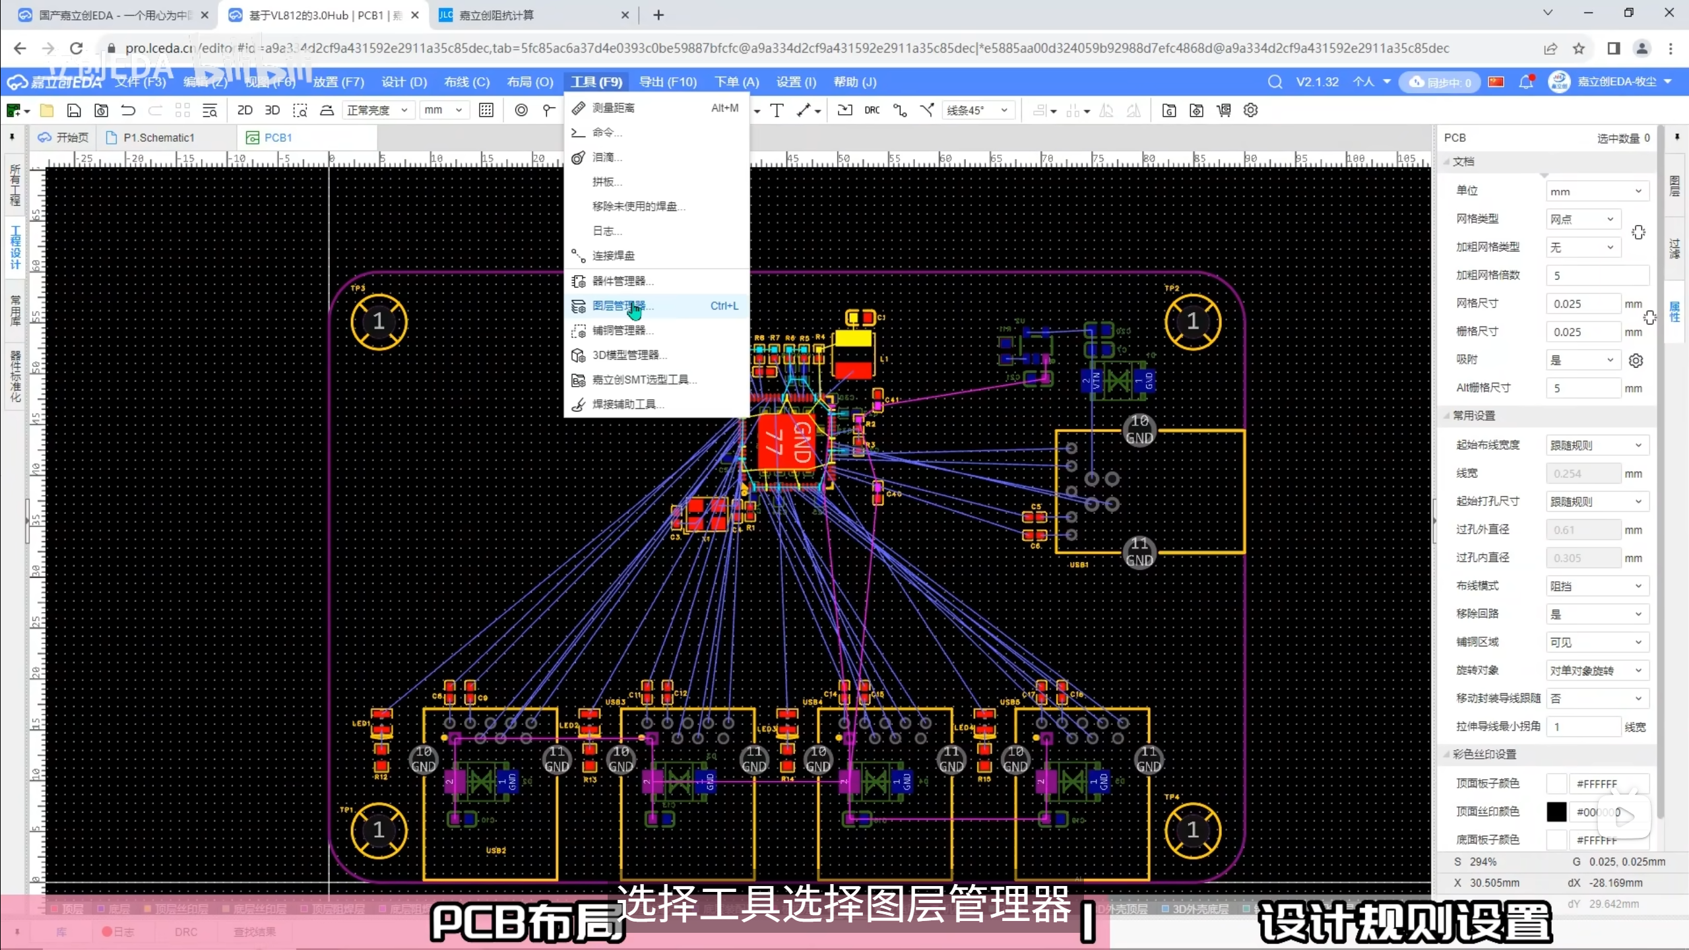Image resolution: width=1689 pixels, height=950 pixels.
Task: Click the 网格尺寸 input field
Action: pyautogui.click(x=1582, y=303)
